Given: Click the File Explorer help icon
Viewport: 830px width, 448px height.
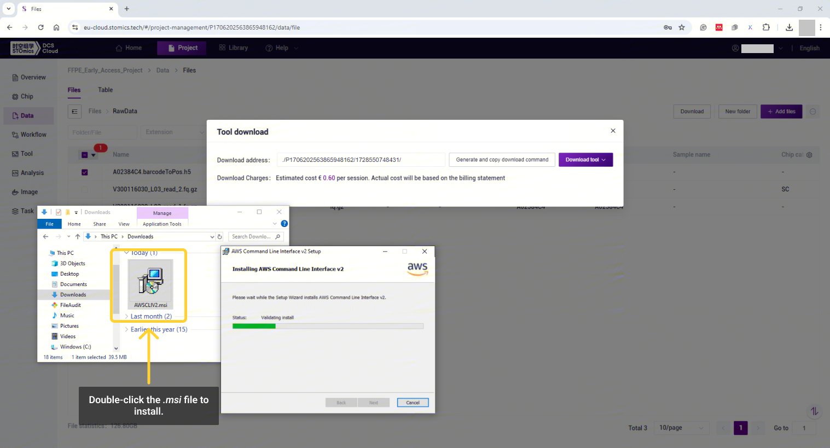Looking at the screenshot, I should [x=284, y=224].
